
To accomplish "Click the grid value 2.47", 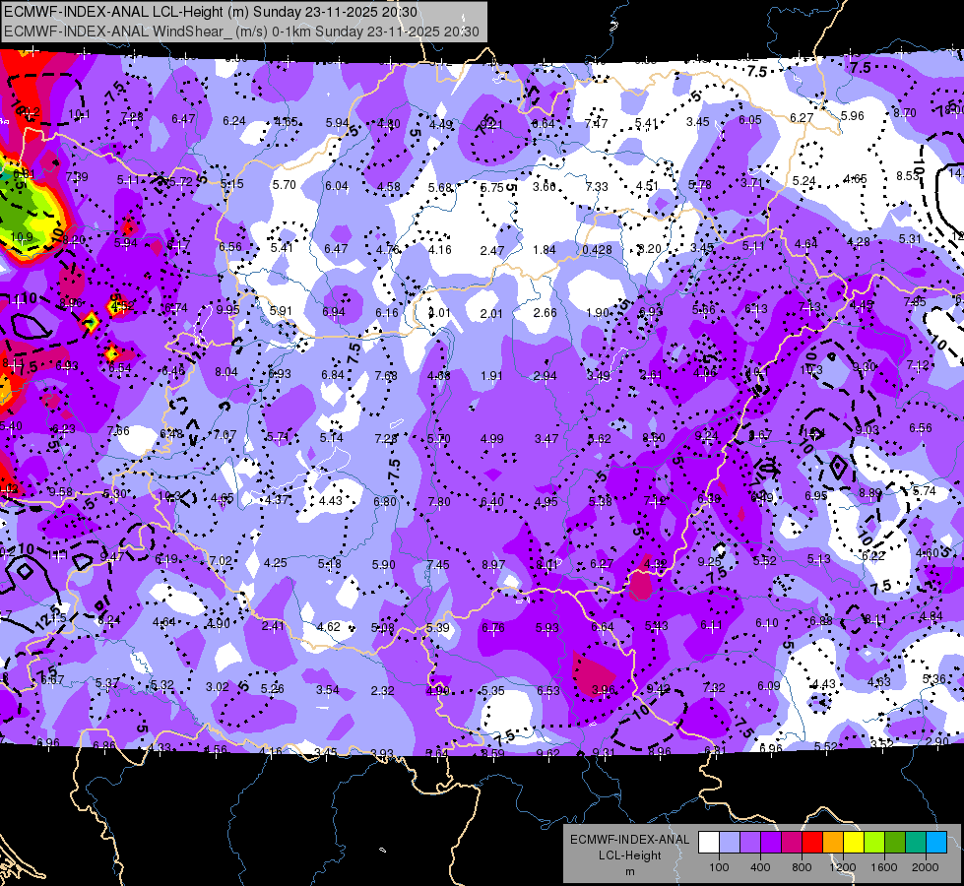I will pyautogui.click(x=492, y=251).
